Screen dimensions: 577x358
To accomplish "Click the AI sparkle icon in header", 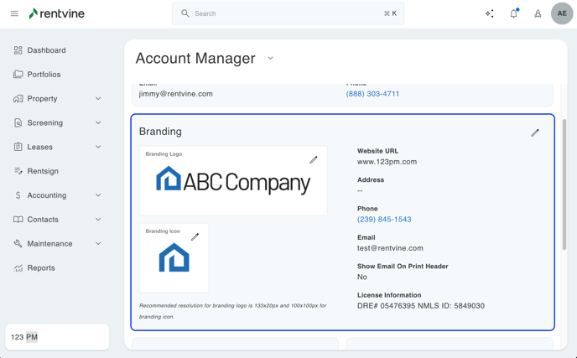I will coord(490,13).
